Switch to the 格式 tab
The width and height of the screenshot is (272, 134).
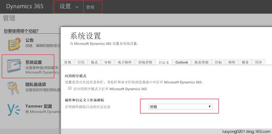click(x=95, y=62)
